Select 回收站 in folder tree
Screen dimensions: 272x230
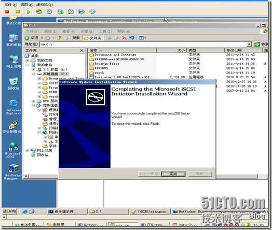tap(43, 155)
